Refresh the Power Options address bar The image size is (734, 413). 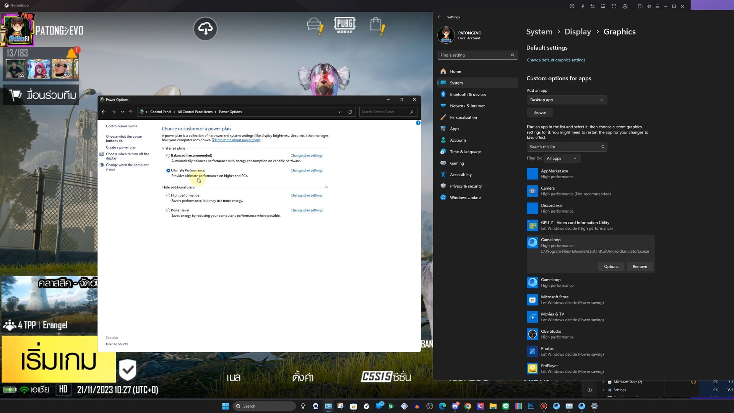click(350, 112)
